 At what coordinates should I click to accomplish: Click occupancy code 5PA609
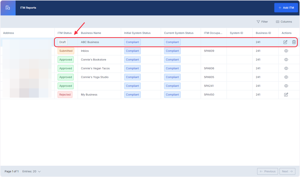209,51
